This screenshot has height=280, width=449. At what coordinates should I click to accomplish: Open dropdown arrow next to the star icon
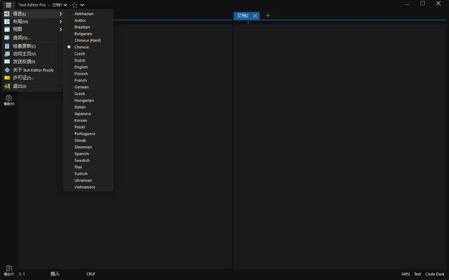[x=82, y=5]
